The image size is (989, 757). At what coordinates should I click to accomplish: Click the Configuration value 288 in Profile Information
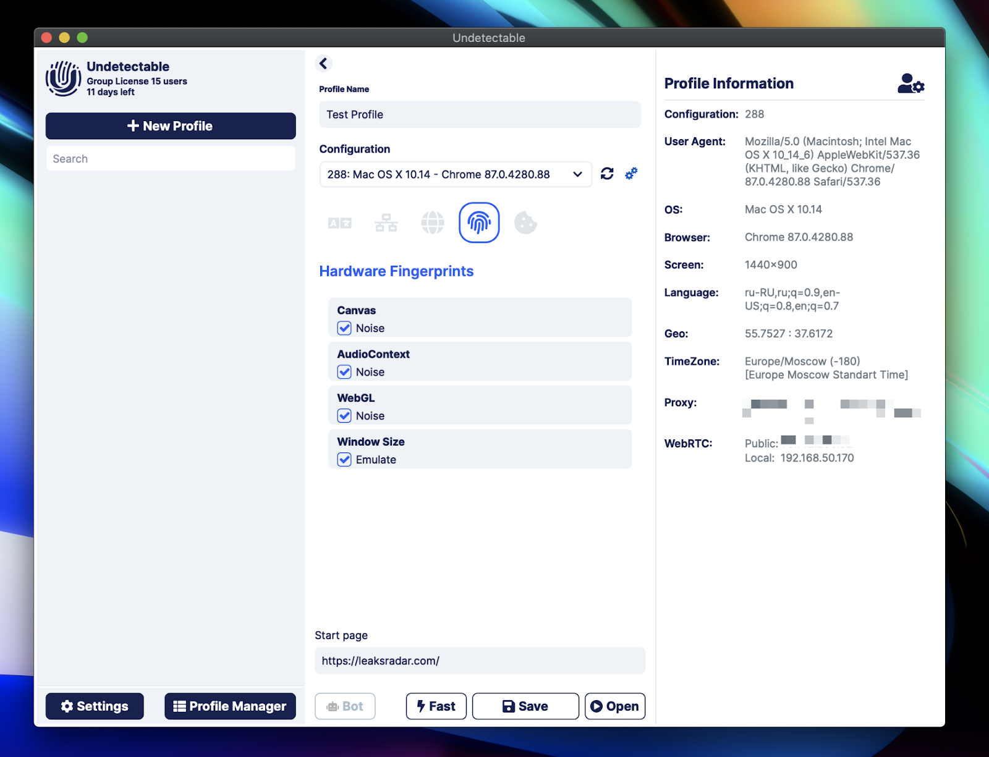(x=754, y=114)
